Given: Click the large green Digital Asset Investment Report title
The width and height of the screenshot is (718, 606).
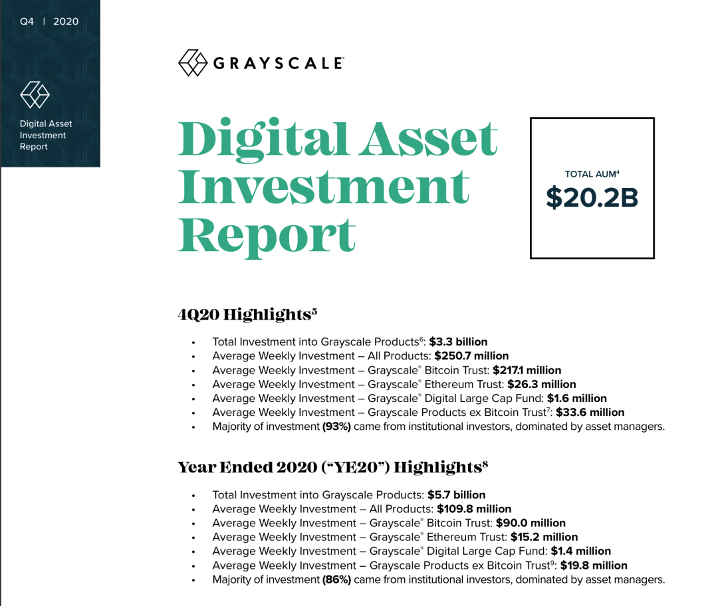Looking at the screenshot, I should pyautogui.click(x=338, y=187).
